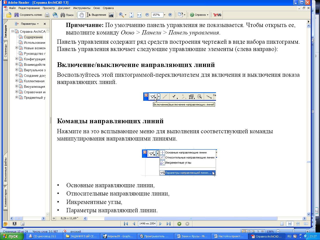This screenshot has height=240, width=320.
Task: Open the Редактирование menu
Action: coord(29,8)
